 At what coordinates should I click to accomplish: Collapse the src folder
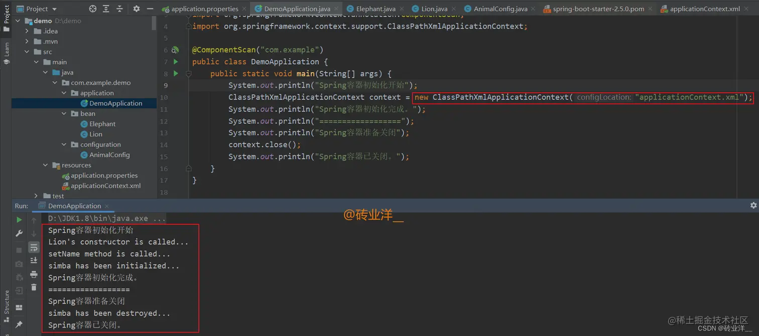[x=28, y=52]
